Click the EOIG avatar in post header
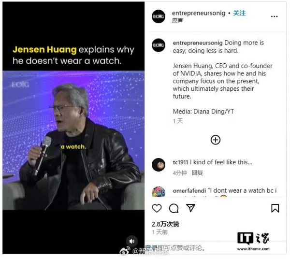 (159, 16)
